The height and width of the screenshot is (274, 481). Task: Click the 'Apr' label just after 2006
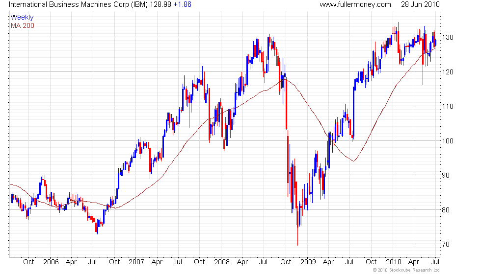point(71,262)
